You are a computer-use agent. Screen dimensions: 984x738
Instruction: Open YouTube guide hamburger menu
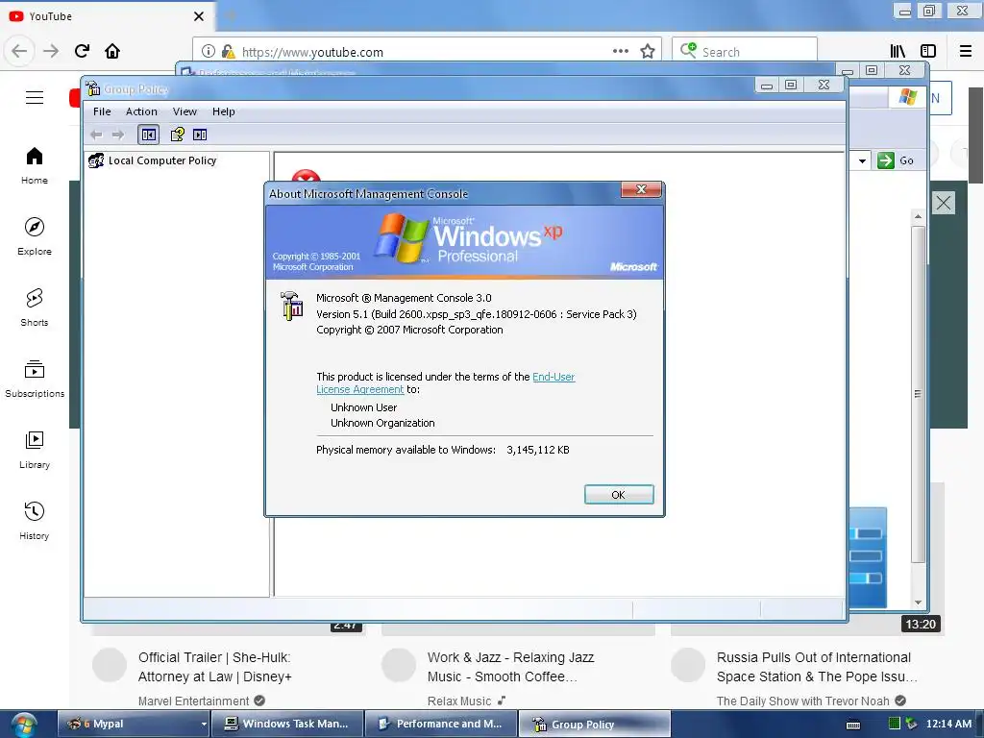(35, 97)
